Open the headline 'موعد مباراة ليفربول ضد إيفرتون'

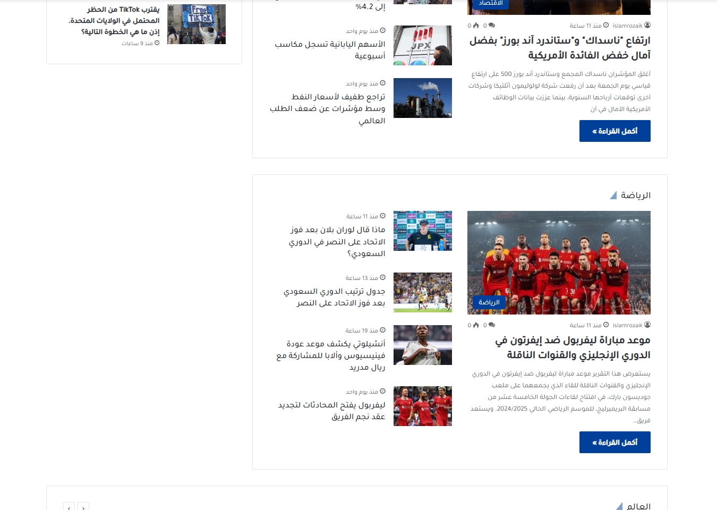[573, 347]
